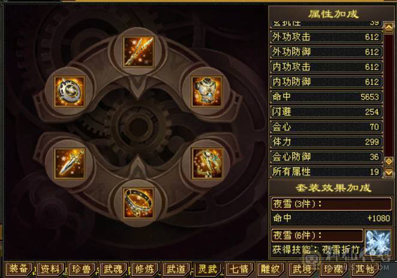
Task: Open the 修炼 tab
Action: [x=145, y=268]
